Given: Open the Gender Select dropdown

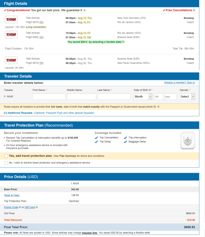Looking at the screenshot, I should [187, 97].
